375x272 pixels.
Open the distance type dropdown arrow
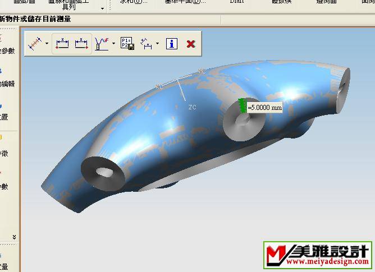(x=47, y=44)
